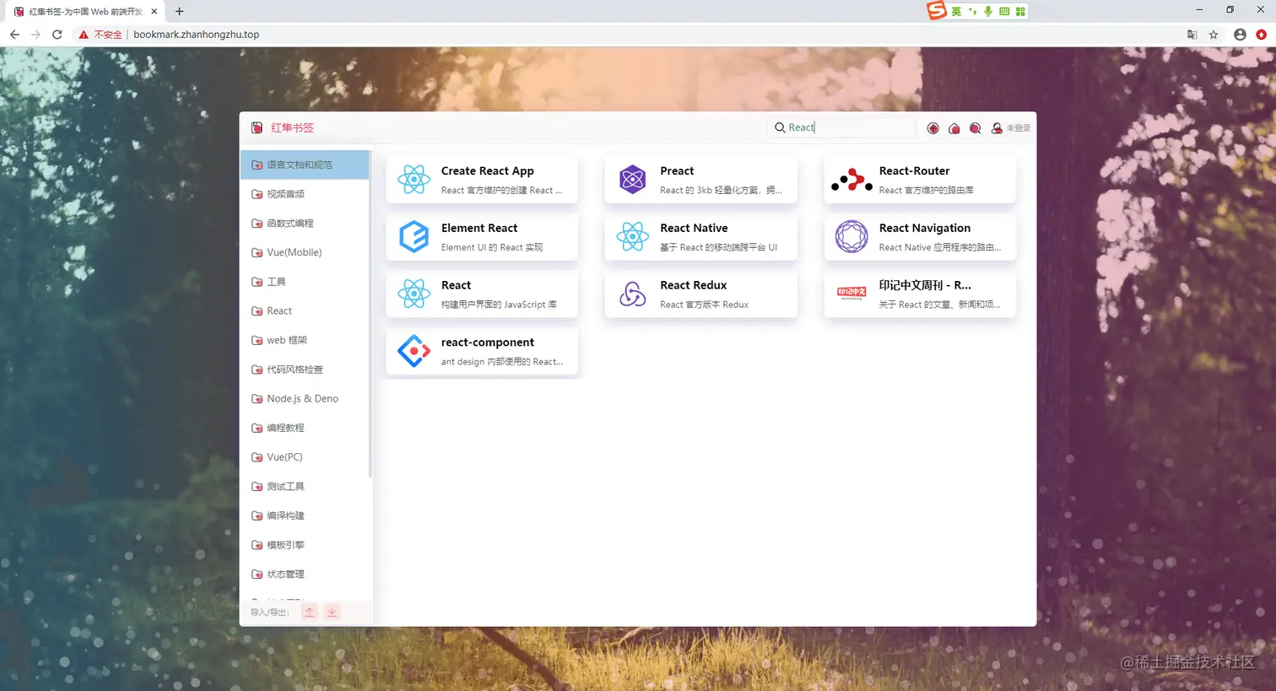Select the 工具 folder
Image resolution: width=1276 pixels, height=691 pixels.
305,282
